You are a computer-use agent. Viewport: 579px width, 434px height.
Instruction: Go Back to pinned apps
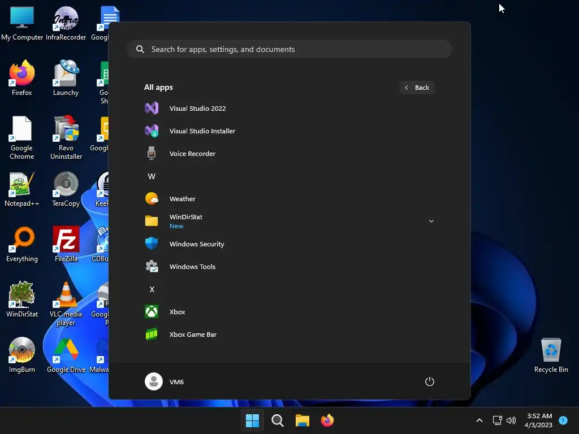(417, 88)
